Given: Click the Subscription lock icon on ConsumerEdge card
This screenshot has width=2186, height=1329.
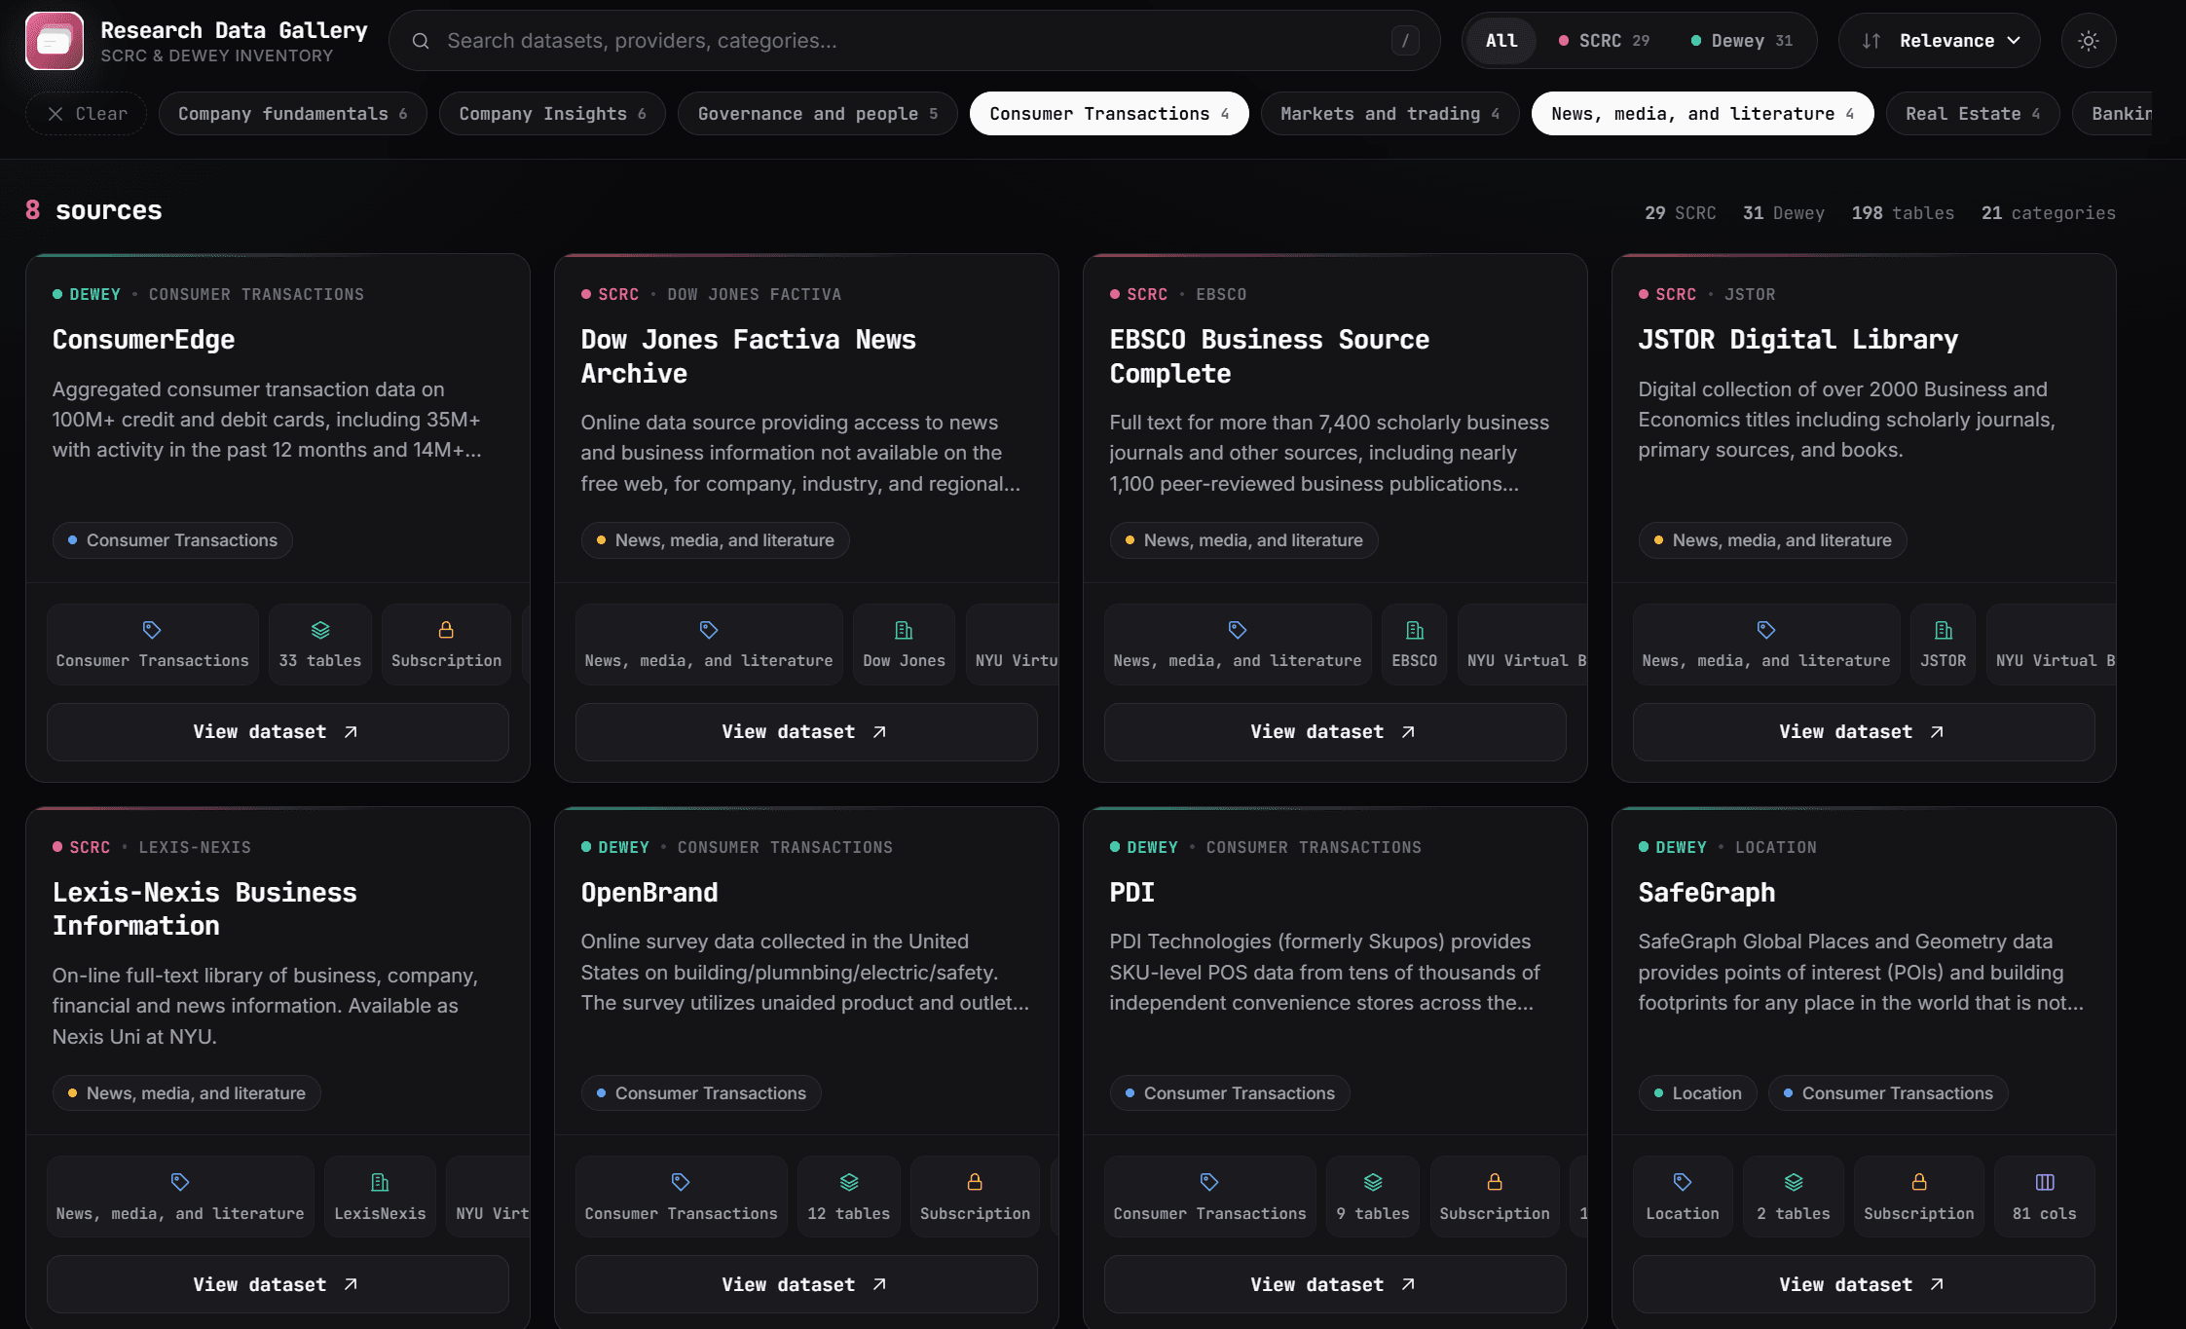Looking at the screenshot, I should [446, 630].
